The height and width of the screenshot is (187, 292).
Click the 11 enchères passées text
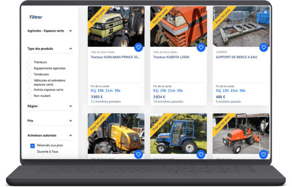tap(106, 102)
